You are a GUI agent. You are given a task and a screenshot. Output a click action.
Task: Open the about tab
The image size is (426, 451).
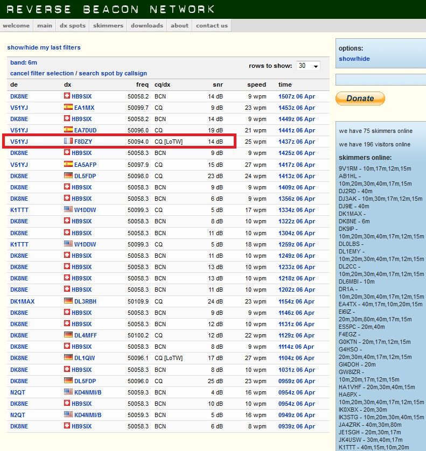[x=180, y=26]
